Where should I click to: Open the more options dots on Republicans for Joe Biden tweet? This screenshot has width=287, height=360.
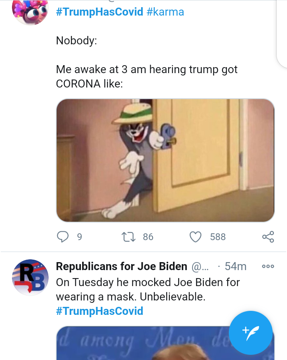pyautogui.click(x=268, y=267)
